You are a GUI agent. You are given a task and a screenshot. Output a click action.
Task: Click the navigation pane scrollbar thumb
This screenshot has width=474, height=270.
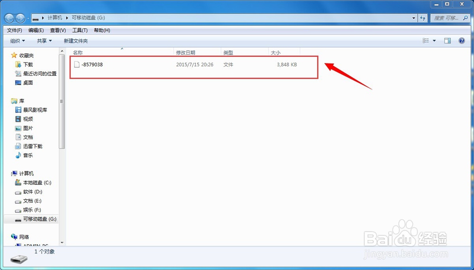(62, 101)
